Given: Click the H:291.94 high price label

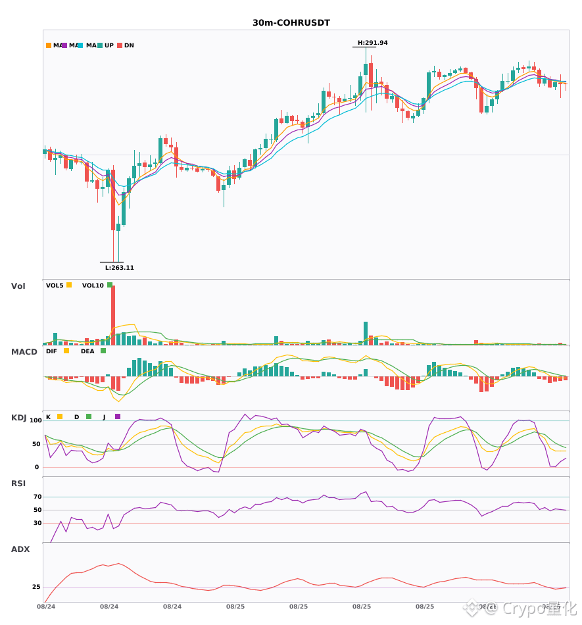Looking at the screenshot, I should (372, 43).
